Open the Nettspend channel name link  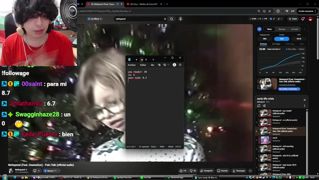pos(20,169)
